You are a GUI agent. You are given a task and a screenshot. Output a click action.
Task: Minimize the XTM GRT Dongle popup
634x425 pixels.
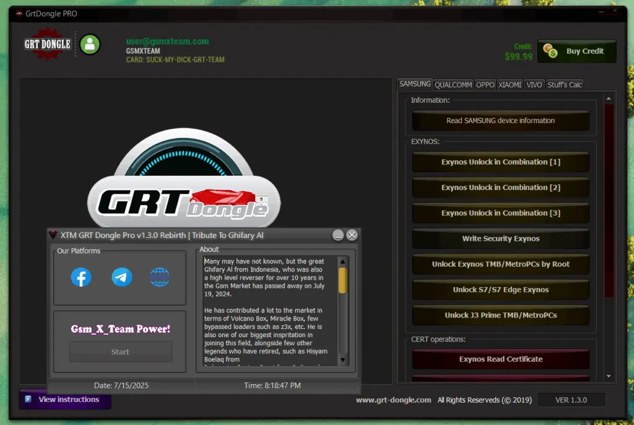(338, 235)
